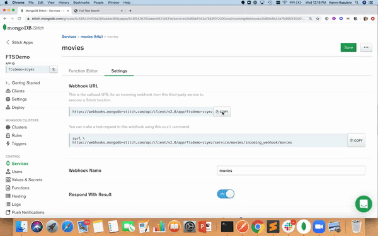
Task: Open Zoom from the dock
Action: pyautogui.click(x=319, y=227)
